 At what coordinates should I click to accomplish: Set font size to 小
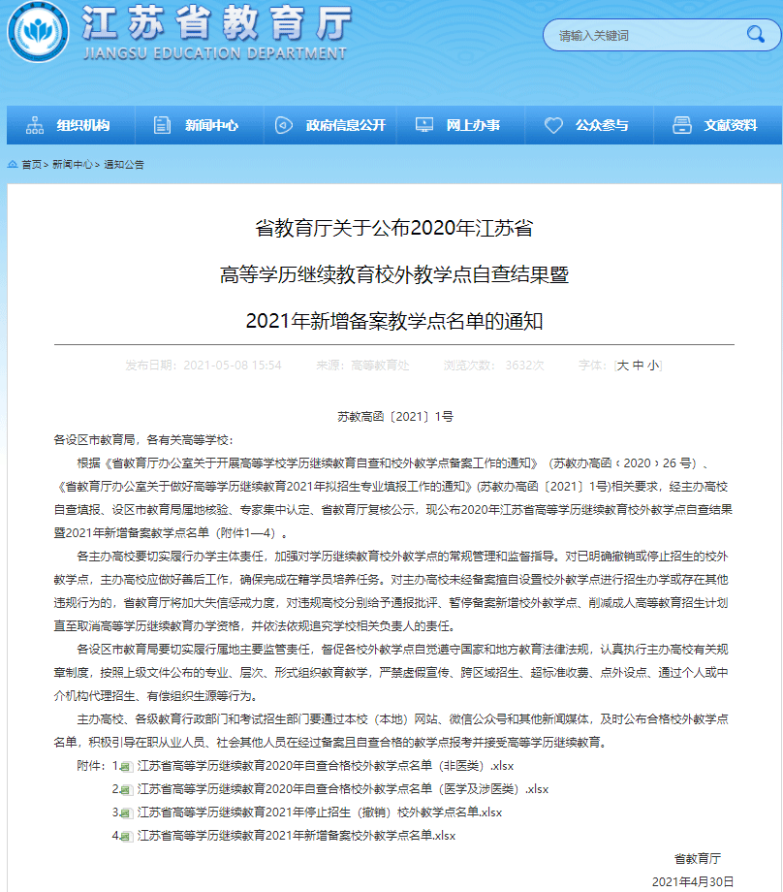tap(653, 366)
